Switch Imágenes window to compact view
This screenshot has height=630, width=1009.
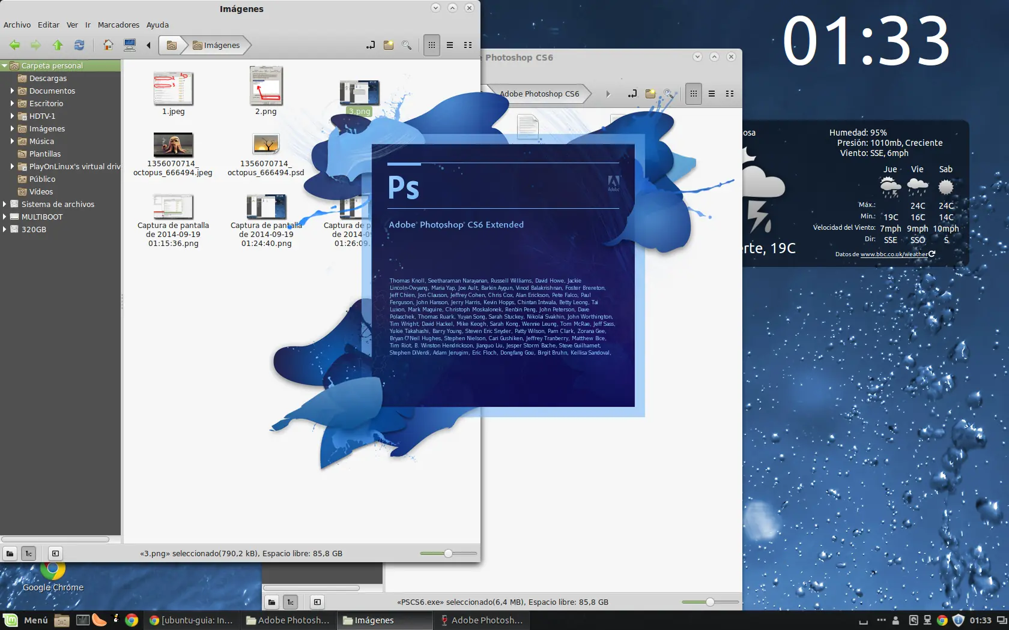click(468, 45)
